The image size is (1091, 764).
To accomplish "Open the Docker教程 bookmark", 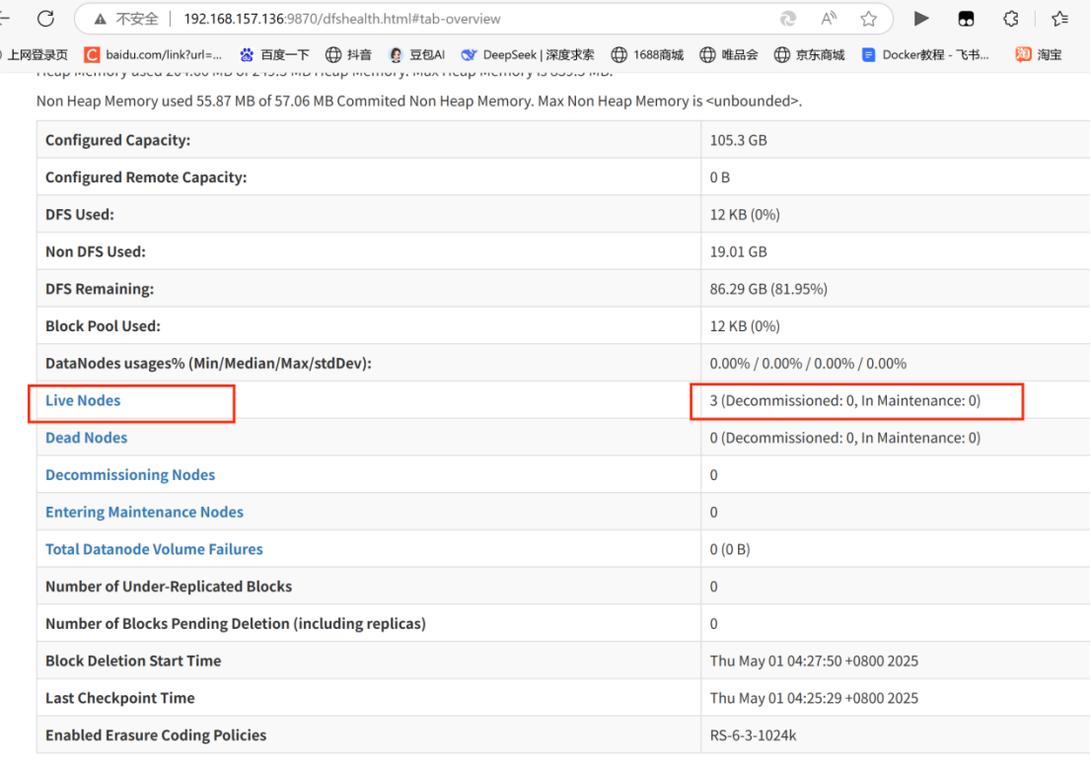I will coord(924,55).
